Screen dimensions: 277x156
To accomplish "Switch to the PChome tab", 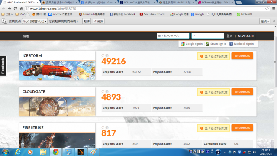I will [x=215, y=3].
